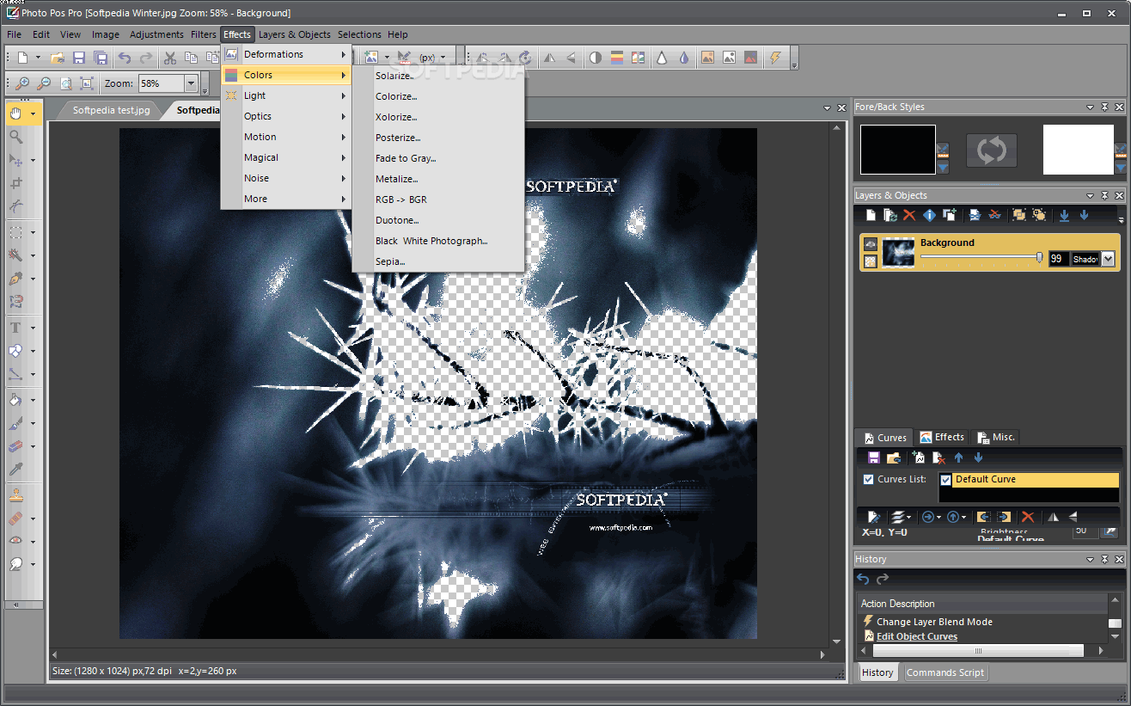Select Edit Object Curves history entry
1131x706 pixels.
pyautogui.click(x=917, y=636)
